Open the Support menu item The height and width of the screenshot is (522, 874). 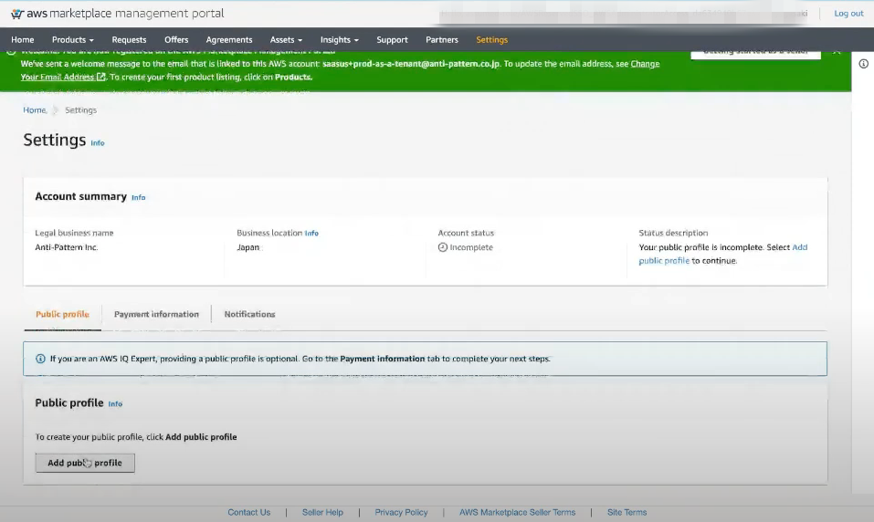coord(392,40)
